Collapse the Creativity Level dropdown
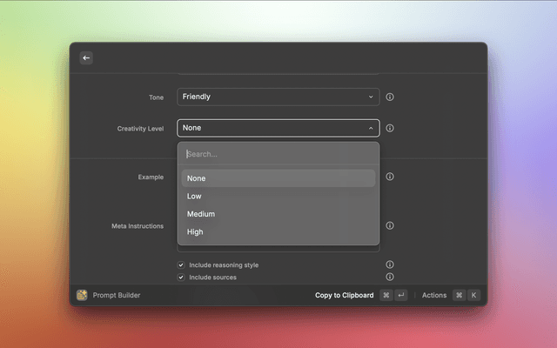Viewport: 557px width, 348px height. tap(278, 128)
